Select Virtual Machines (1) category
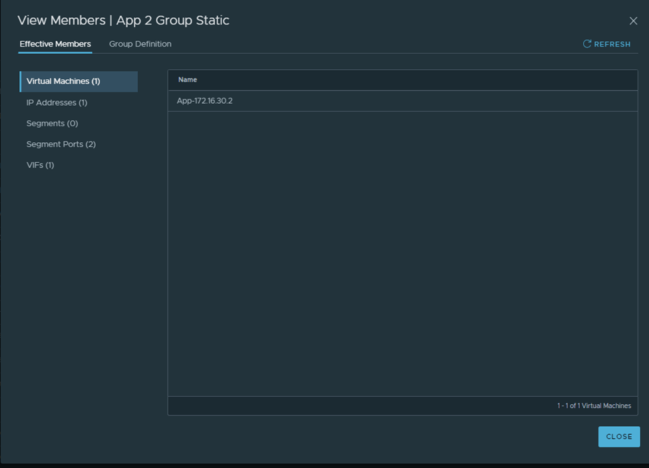The width and height of the screenshot is (649, 468). tap(63, 81)
